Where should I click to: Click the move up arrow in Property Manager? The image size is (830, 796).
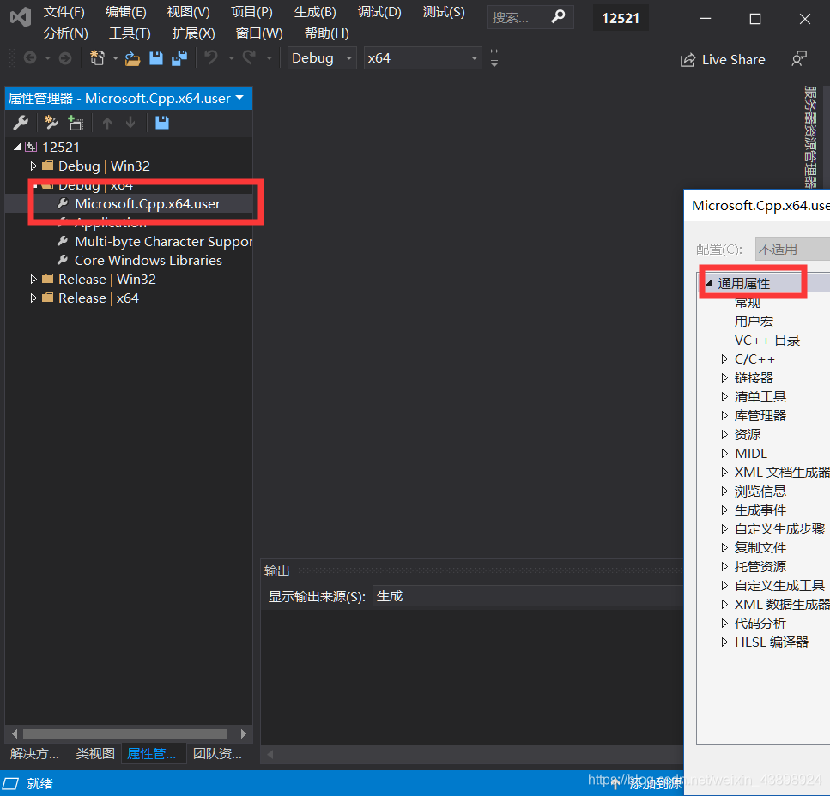coord(107,123)
